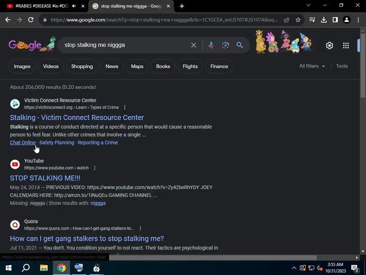Share this page from address bar

click(x=287, y=20)
